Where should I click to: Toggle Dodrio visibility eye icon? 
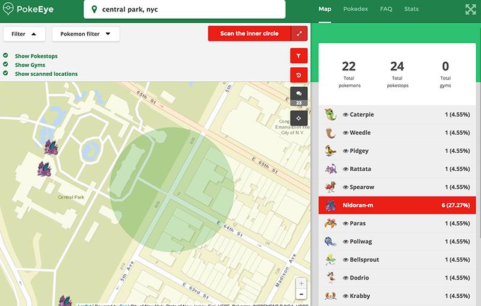[345, 278]
